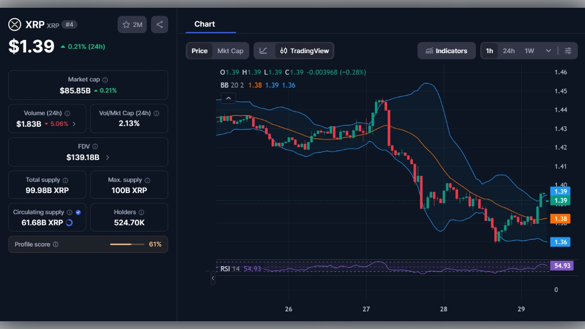Switch chart display to Price mode
This screenshot has width=585, height=329.
pyautogui.click(x=199, y=50)
